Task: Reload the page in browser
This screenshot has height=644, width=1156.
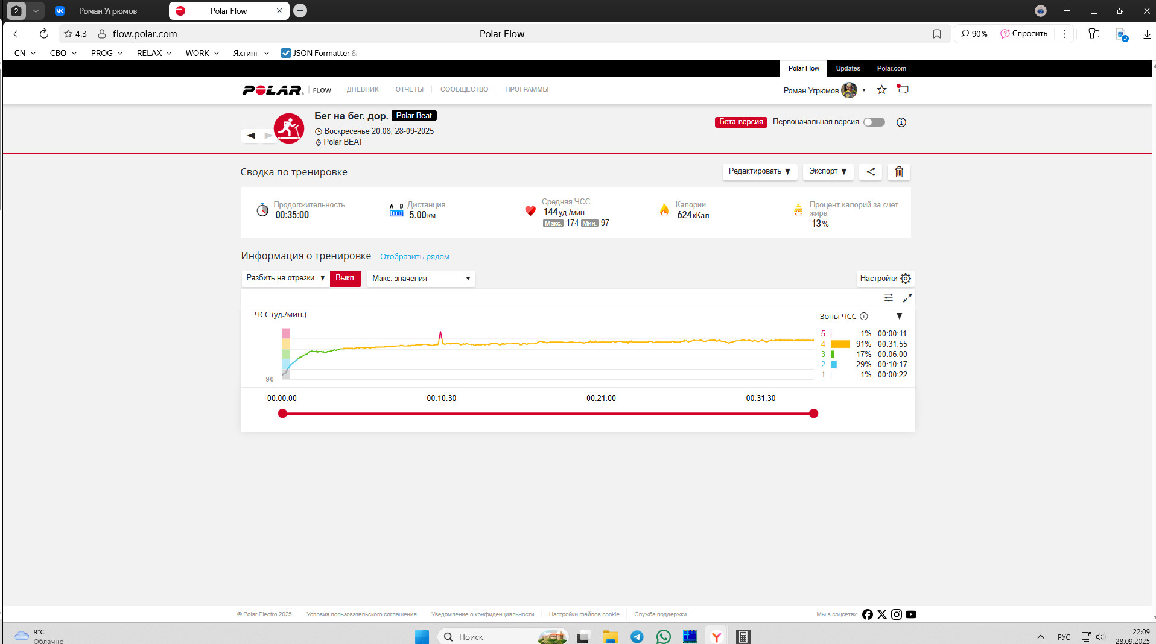Action: (x=43, y=34)
